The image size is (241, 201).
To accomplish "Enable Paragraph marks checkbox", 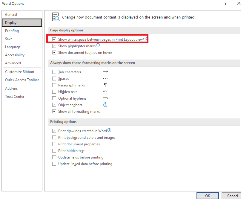I will click(x=54, y=85).
